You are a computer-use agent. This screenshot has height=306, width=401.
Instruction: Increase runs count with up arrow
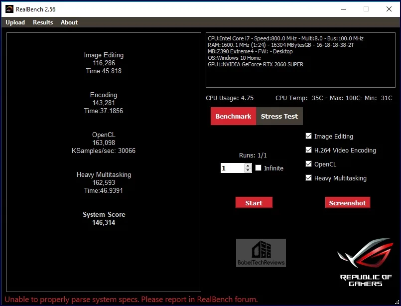tap(248, 166)
